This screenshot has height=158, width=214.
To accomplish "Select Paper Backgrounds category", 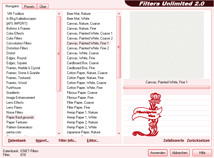I will coord(20,117).
